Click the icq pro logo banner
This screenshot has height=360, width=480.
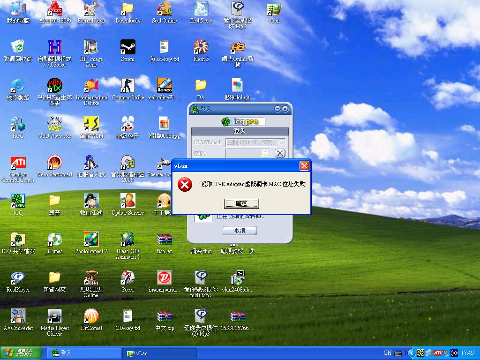242,121
